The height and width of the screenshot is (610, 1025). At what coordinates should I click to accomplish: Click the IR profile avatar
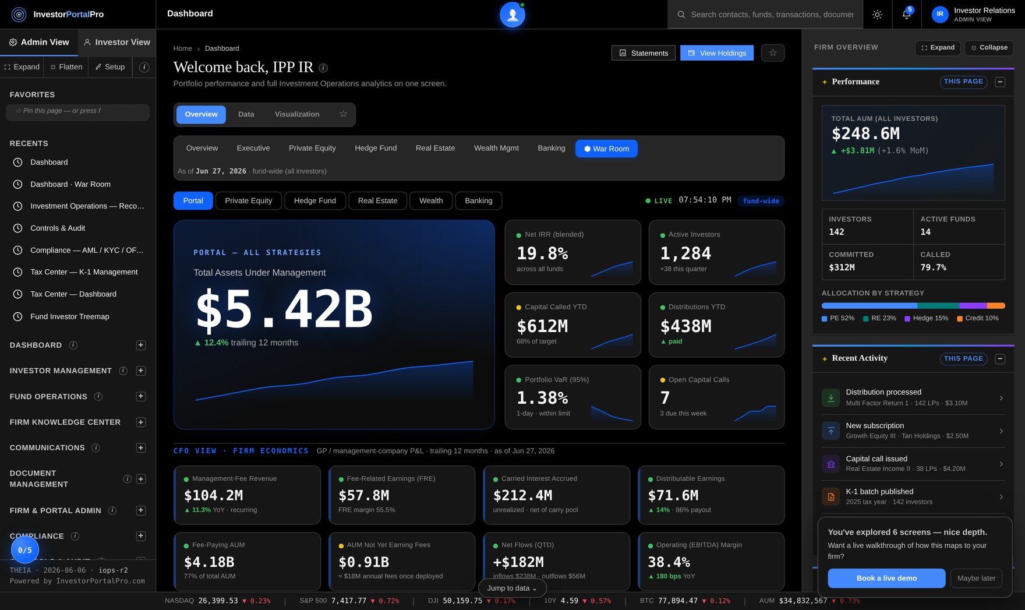click(940, 15)
